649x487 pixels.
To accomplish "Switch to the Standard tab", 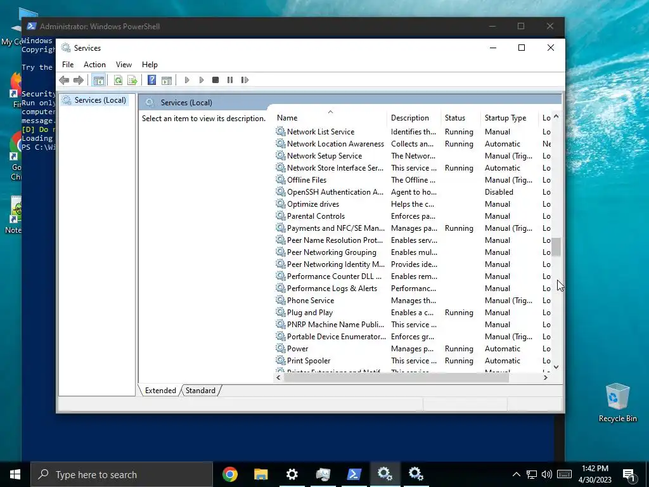I will click(x=200, y=391).
